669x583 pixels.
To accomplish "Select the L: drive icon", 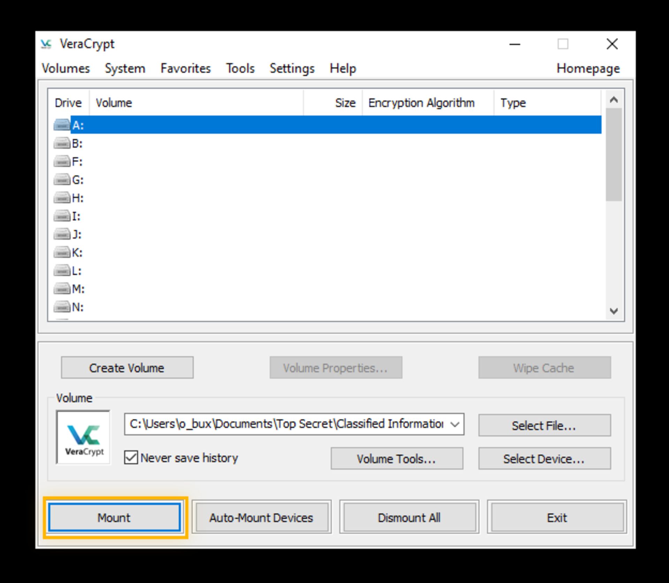I will tap(62, 271).
